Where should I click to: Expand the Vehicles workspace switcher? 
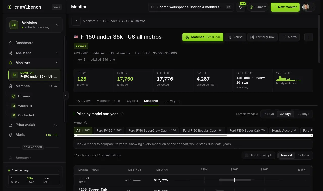click(34, 25)
